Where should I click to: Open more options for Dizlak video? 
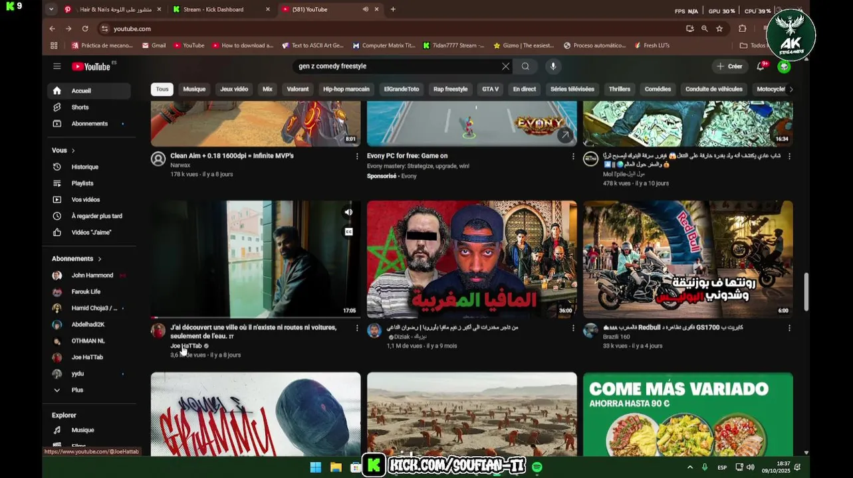tap(573, 328)
